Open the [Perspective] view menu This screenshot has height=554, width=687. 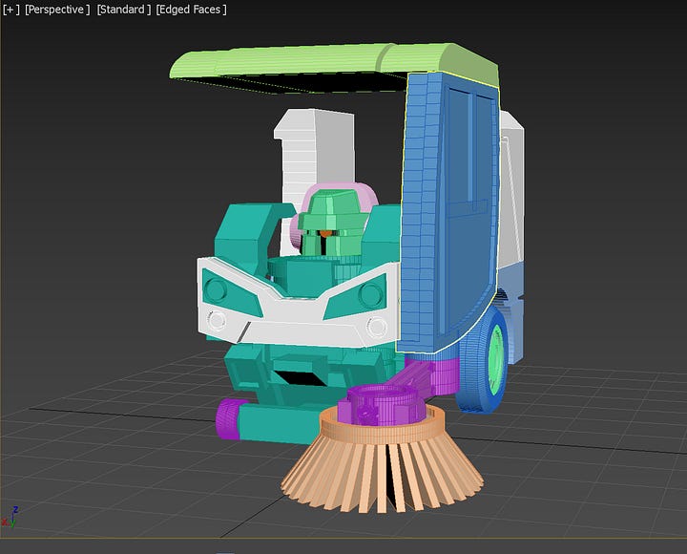pos(57,10)
